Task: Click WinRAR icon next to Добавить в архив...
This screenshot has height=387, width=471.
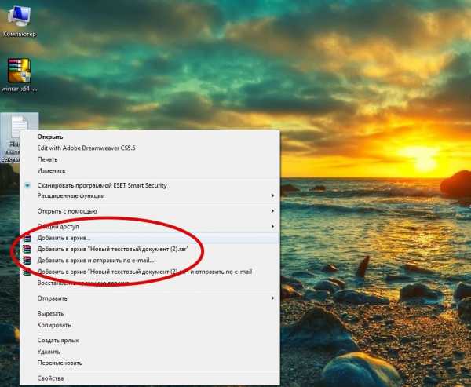Action: [x=27, y=238]
